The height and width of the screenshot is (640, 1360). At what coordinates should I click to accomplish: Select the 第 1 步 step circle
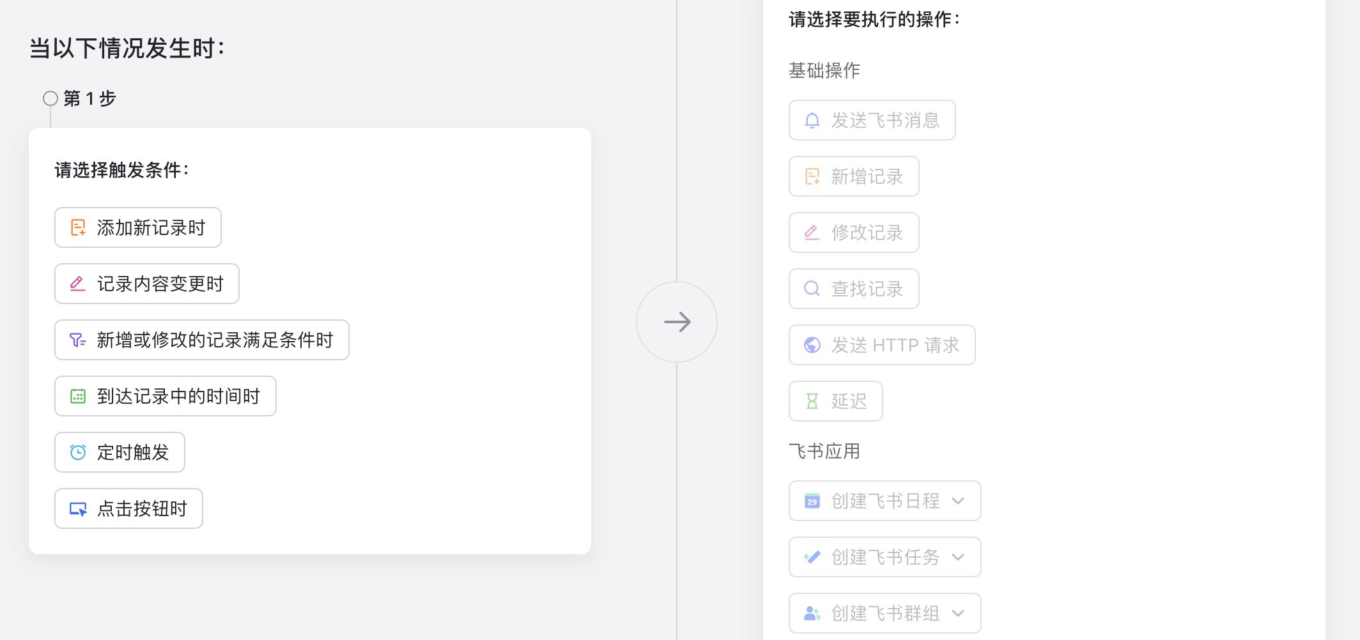[50, 98]
